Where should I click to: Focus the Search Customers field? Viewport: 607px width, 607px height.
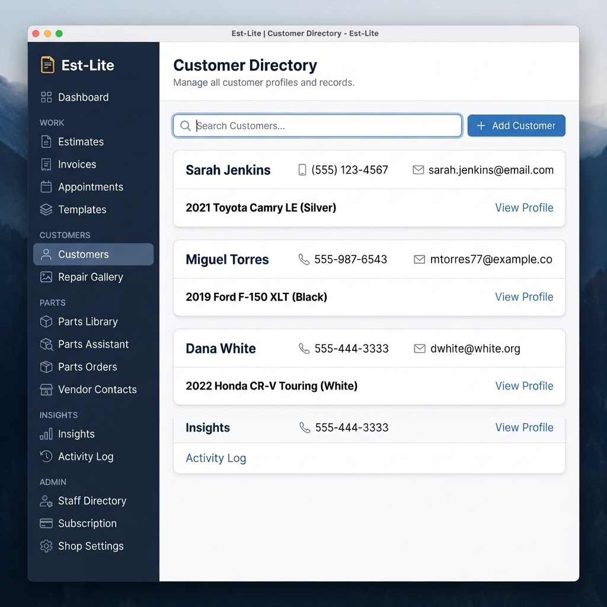317,126
